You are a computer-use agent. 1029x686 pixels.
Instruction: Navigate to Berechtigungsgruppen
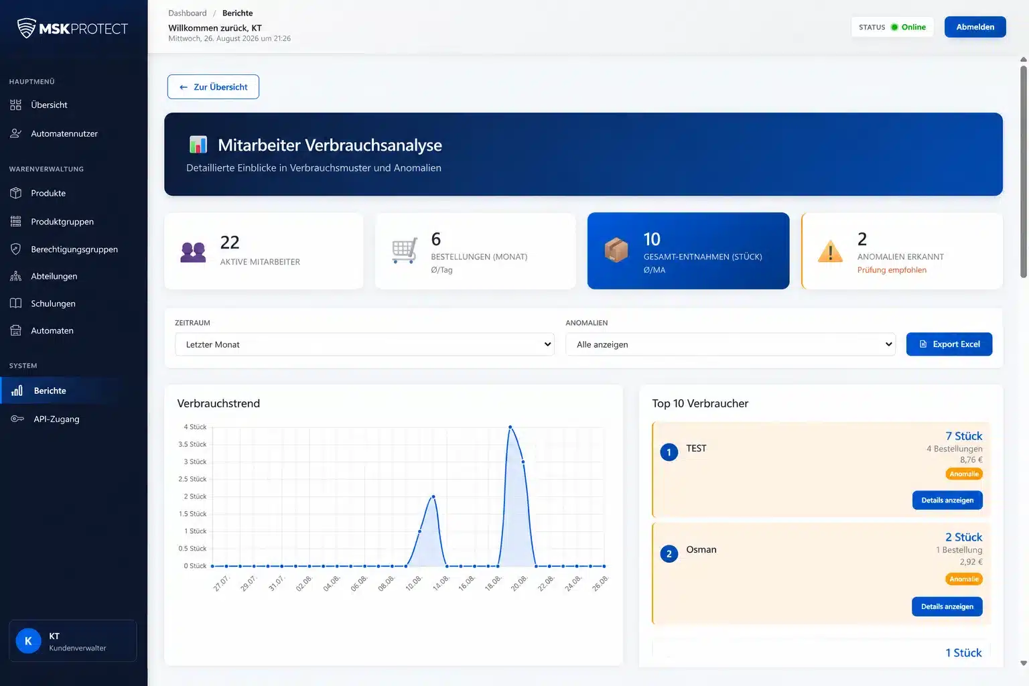click(74, 249)
